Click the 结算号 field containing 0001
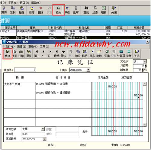The height and width of the screenshot is (150, 151). [33, 134]
